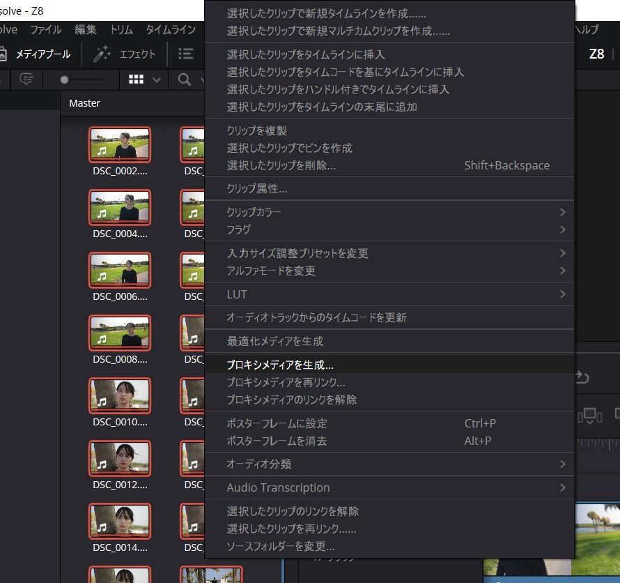The height and width of the screenshot is (583, 620).
Task: Open the 編集 menu
Action: [x=85, y=30]
